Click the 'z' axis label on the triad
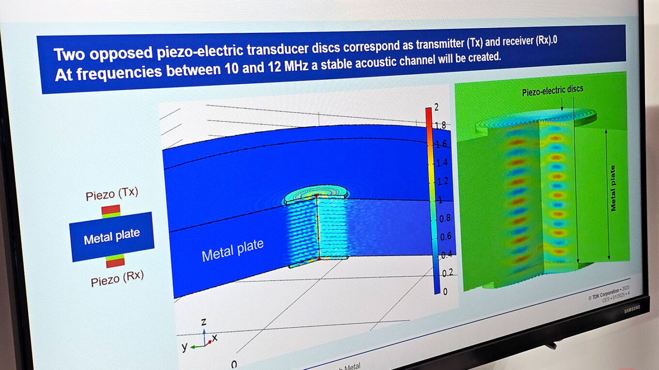This screenshot has width=659, height=370. coord(204,322)
